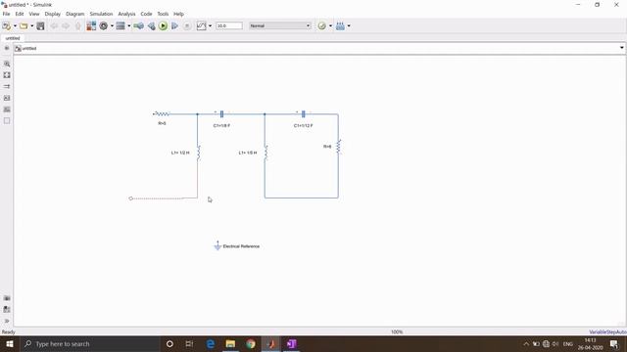Image resolution: width=627 pixels, height=352 pixels.
Task: Click the untitled breadcrumb in the address bar
Action: (29, 48)
